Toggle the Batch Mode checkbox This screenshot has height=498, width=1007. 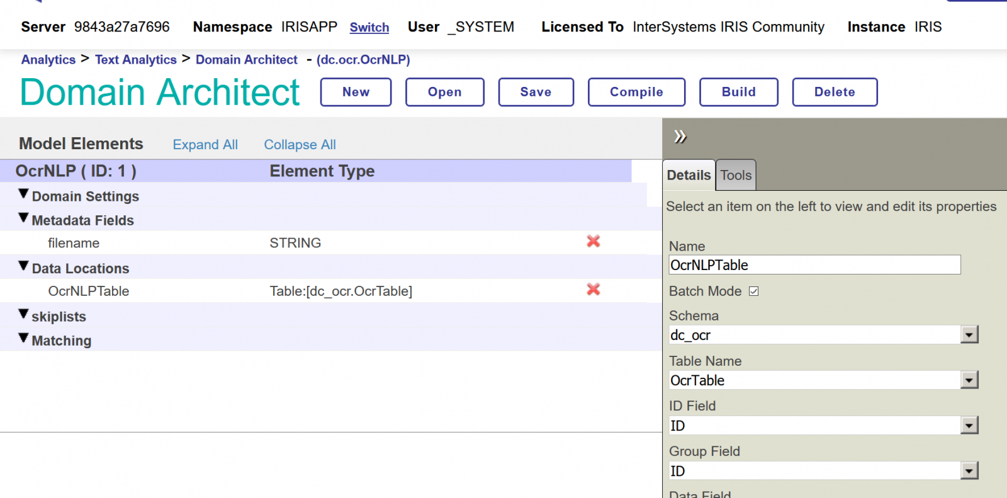753,291
